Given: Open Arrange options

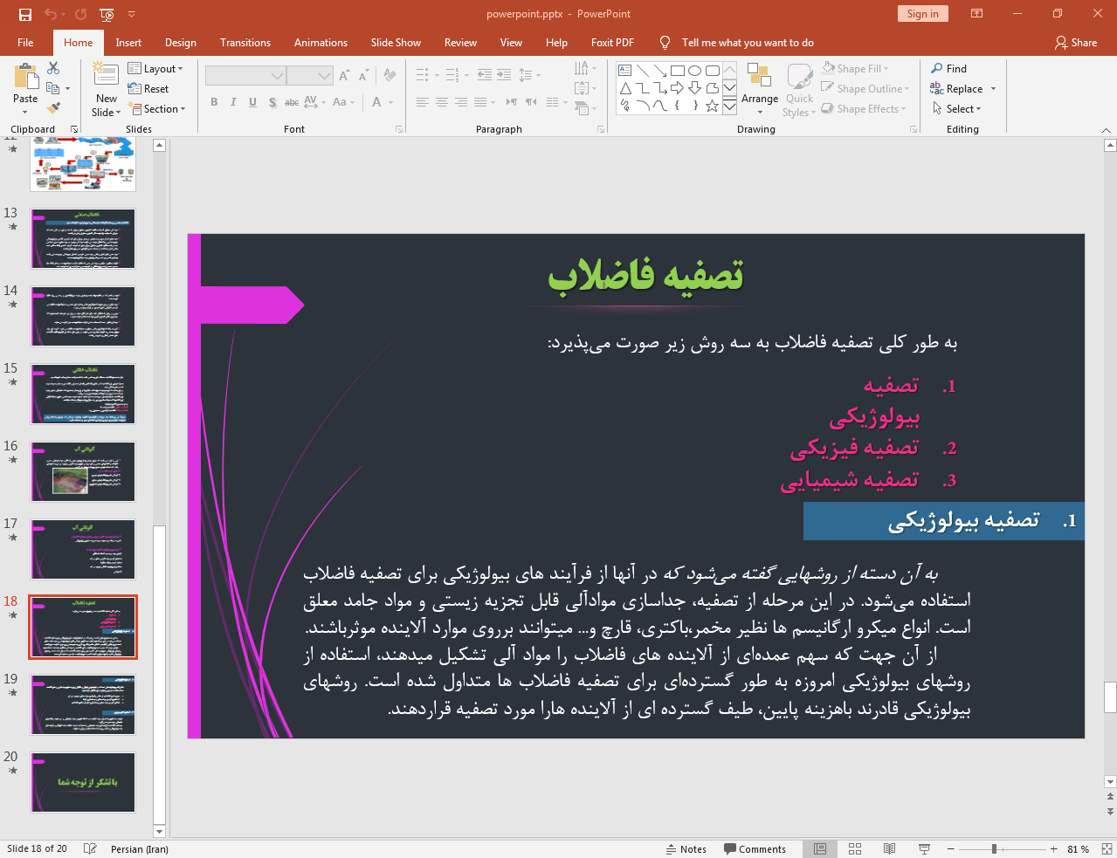Looking at the screenshot, I should tap(760, 88).
